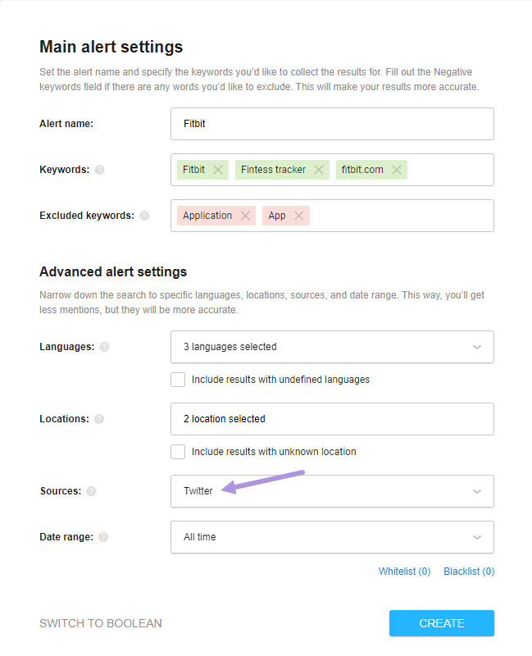Click the CREATE button
The image size is (532, 656).
pyautogui.click(x=442, y=623)
